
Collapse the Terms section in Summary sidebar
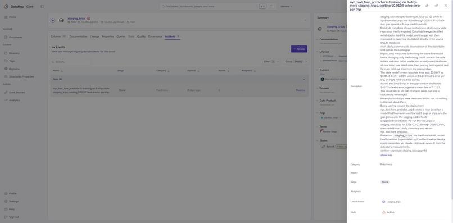click(x=317, y=126)
